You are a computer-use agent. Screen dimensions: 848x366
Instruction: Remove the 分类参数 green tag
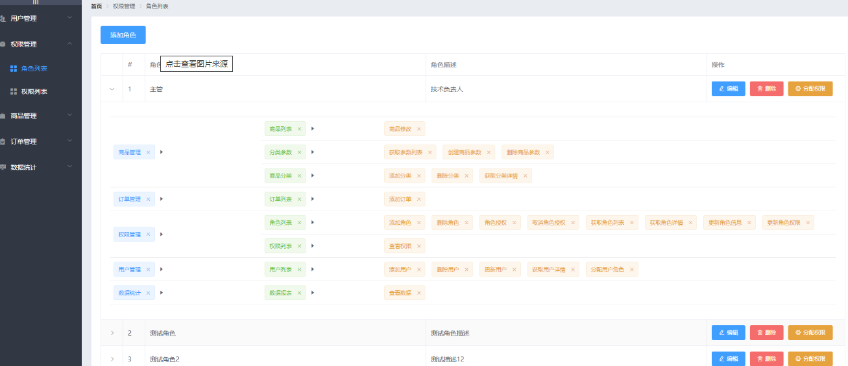(299, 152)
